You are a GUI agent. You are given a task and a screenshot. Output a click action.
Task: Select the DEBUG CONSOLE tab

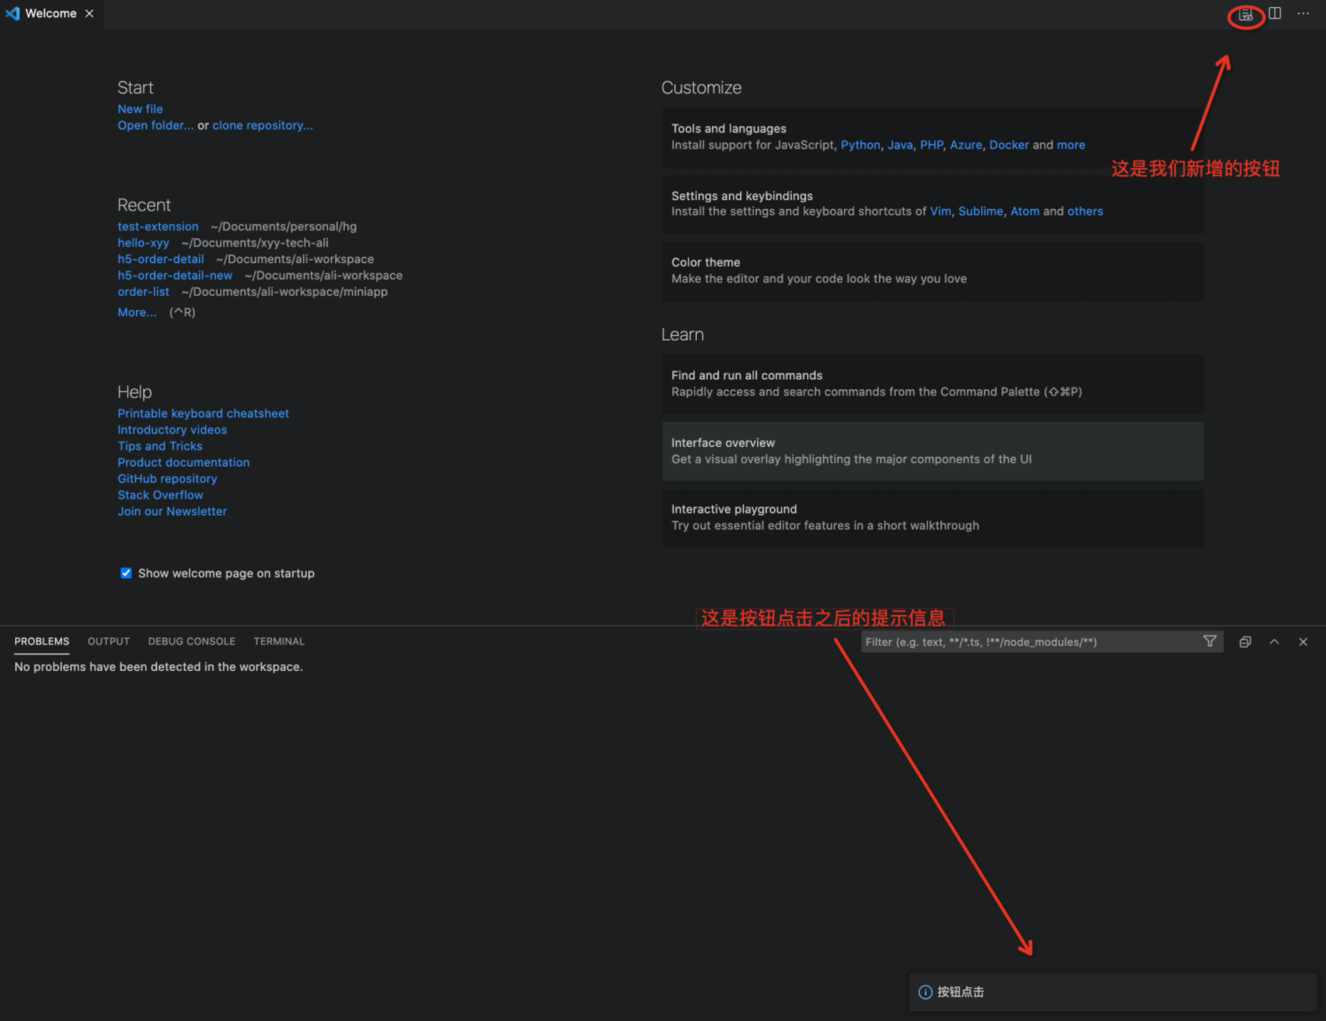tap(192, 641)
